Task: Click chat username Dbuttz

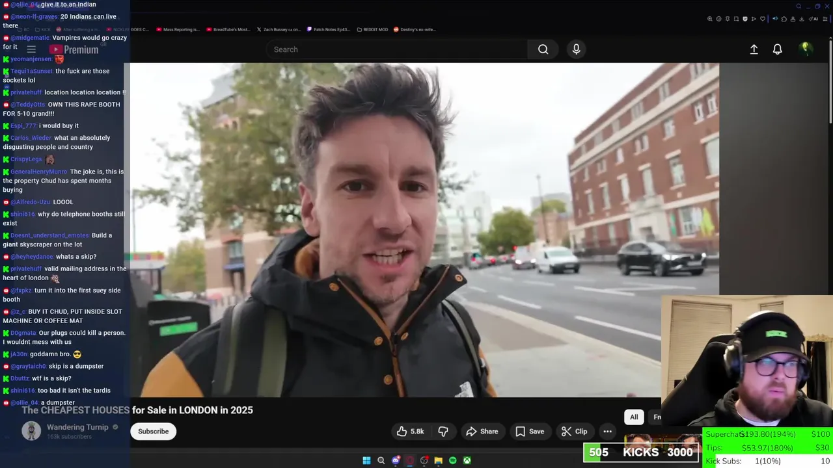Action: pyautogui.click(x=20, y=378)
